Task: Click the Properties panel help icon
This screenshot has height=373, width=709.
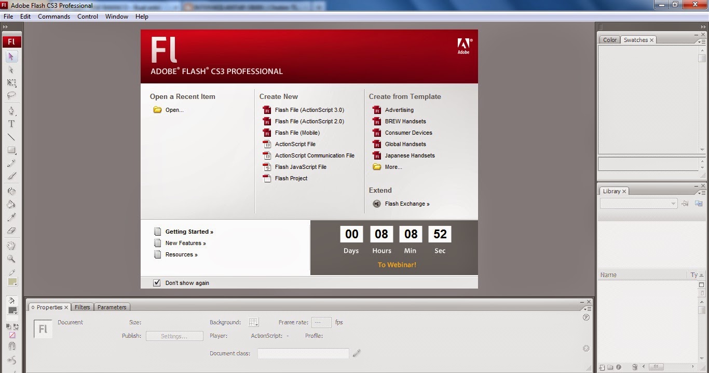Action: pyautogui.click(x=586, y=317)
